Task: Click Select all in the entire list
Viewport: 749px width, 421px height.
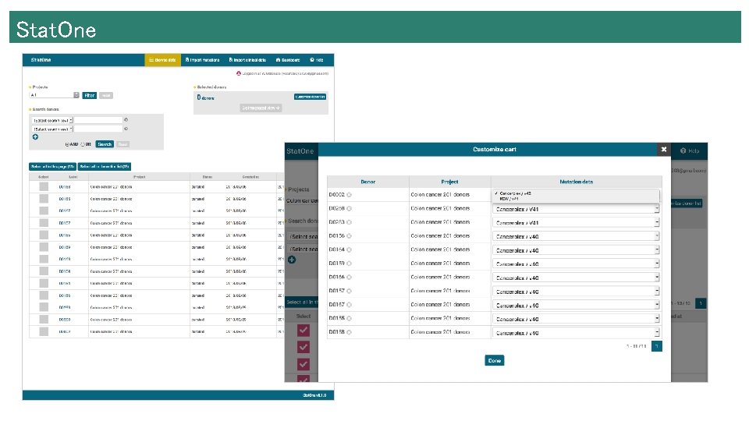Action: [x=105, y=167]
